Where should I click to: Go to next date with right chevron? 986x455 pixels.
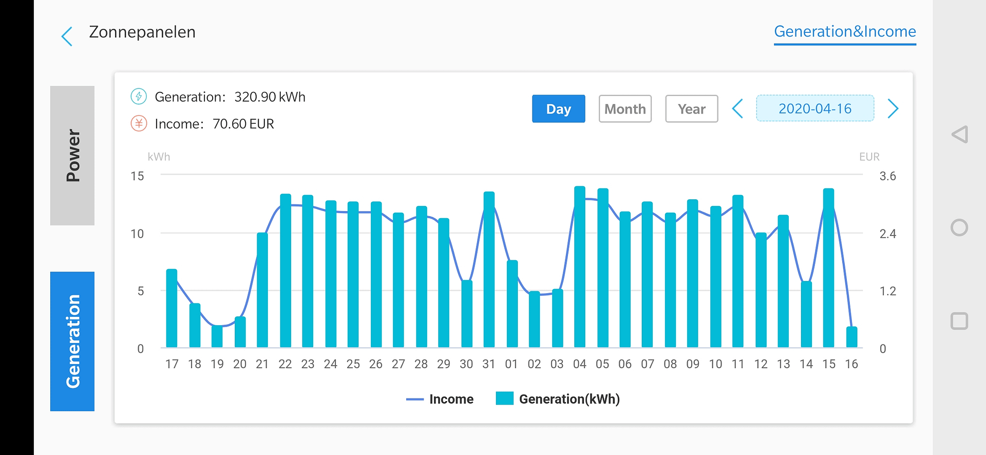pos(893,108)
